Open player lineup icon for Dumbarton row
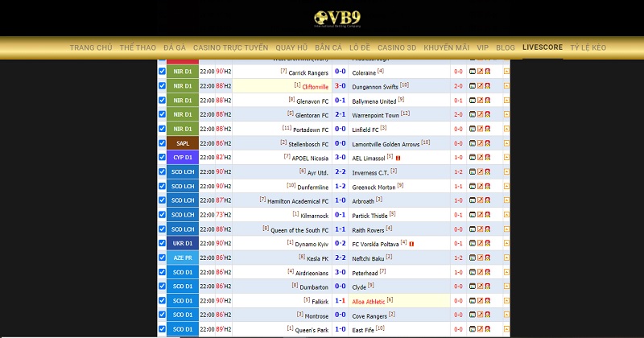Image resolution: width=644 pixels, height=338 pixels. coord(488,286)
